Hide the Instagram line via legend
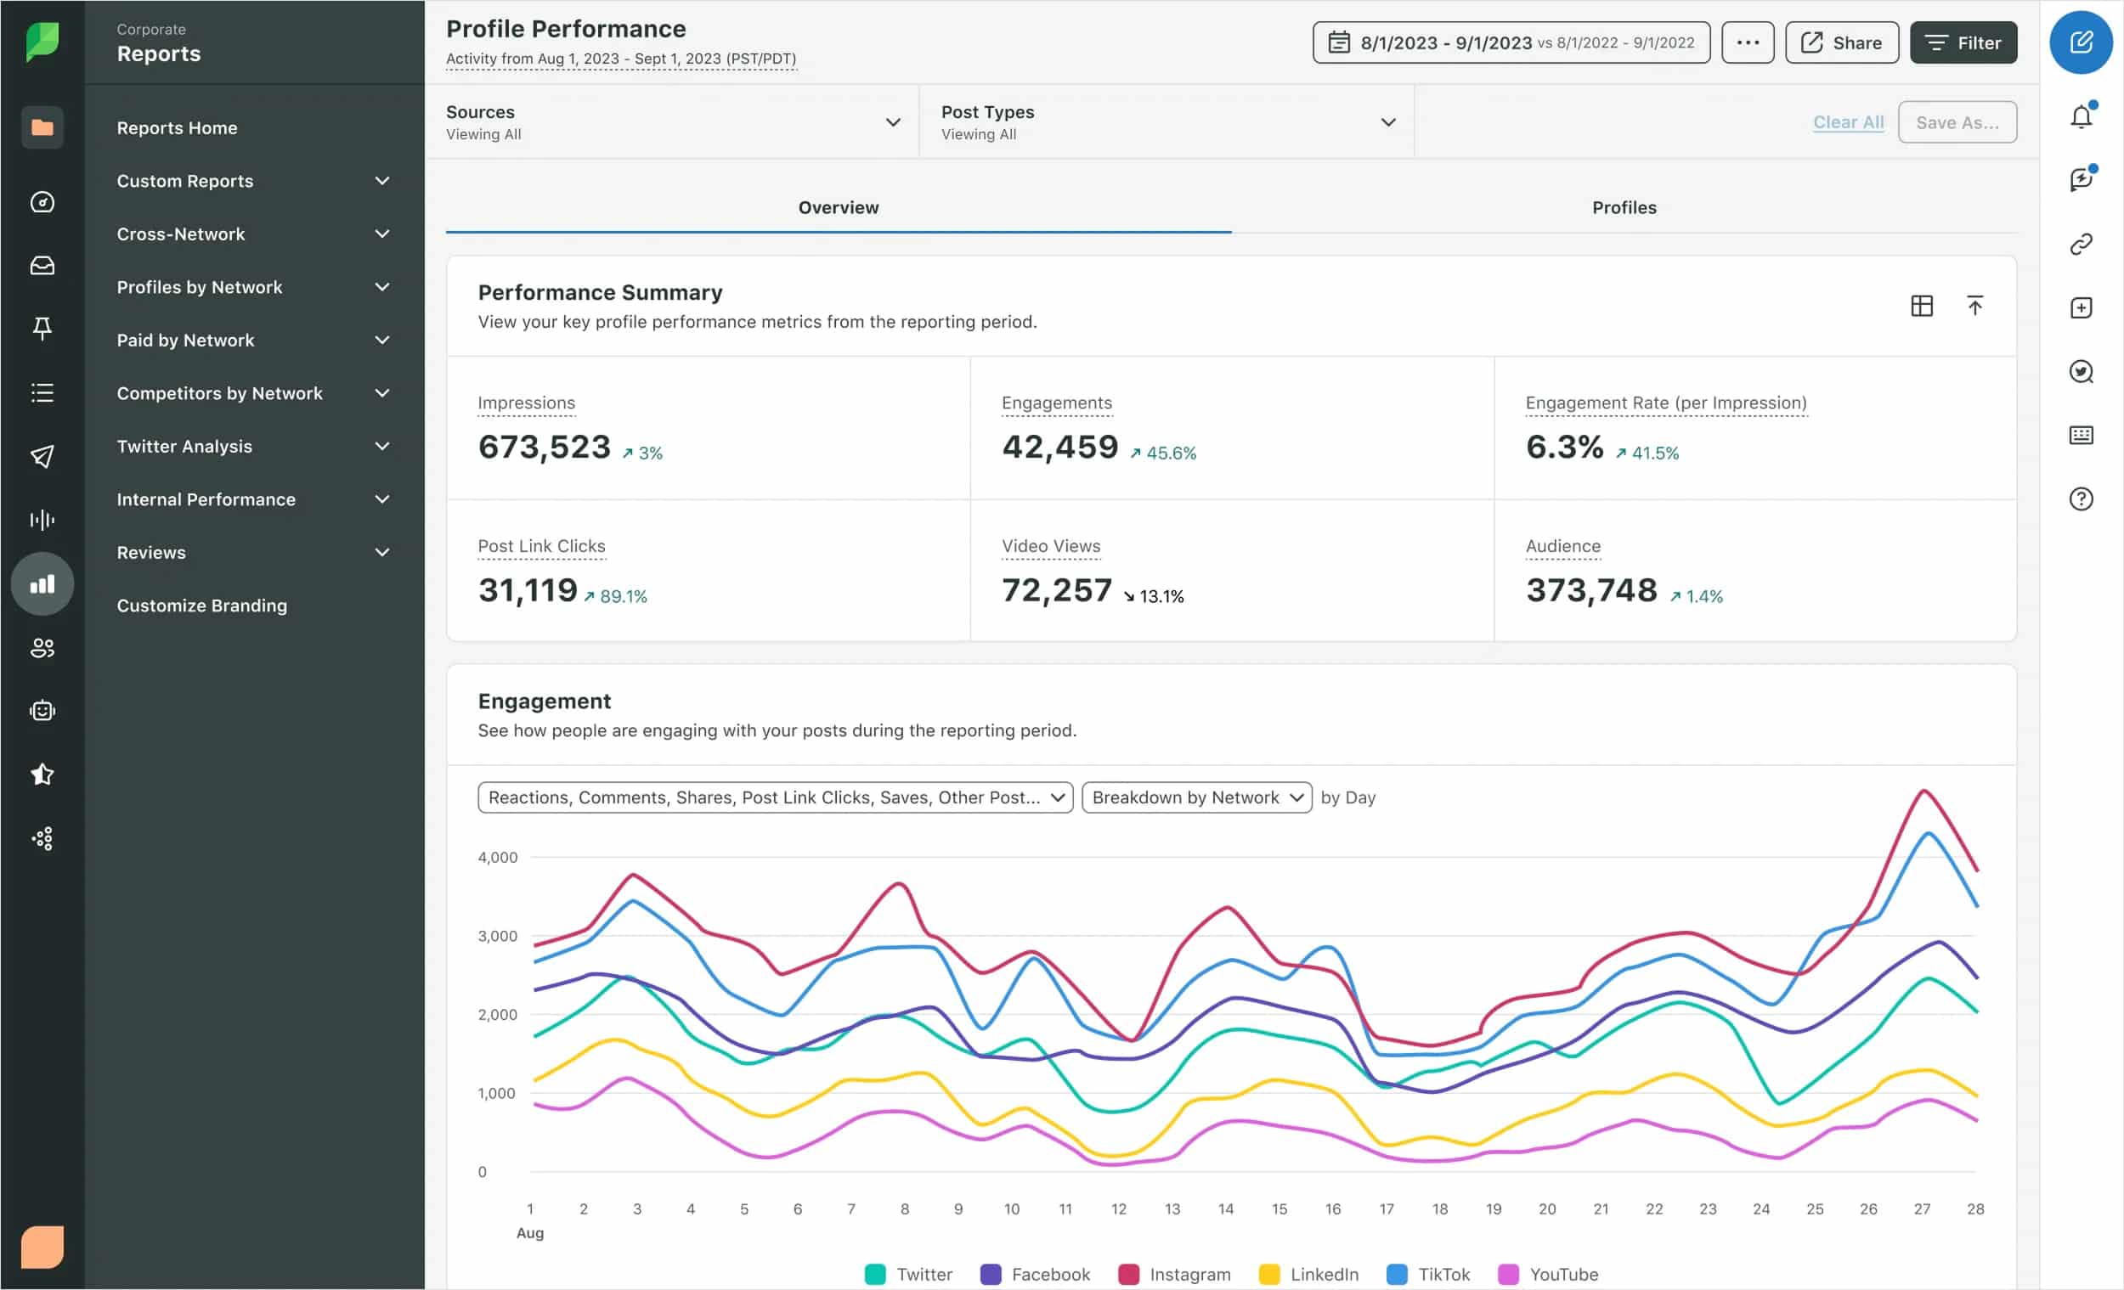This screenshot has height=1290, width=2124. click(x=1128, y=1274)
